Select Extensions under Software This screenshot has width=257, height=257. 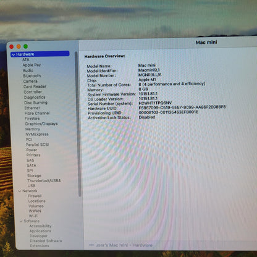(x=40, y=246)
